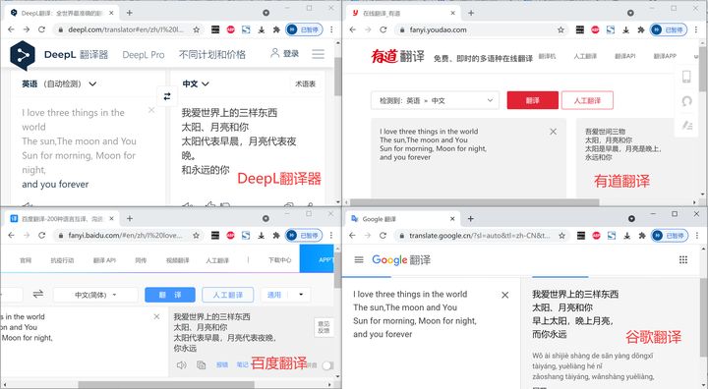Open Chrome menu in DeepL window

(x=331, y=29)
